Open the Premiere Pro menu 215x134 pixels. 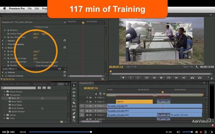[17, 9]
